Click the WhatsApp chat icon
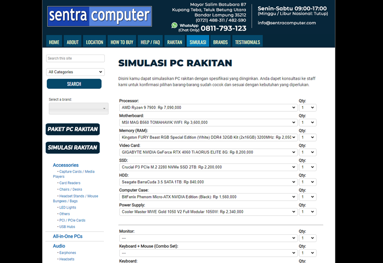 (x=174, y=25)
